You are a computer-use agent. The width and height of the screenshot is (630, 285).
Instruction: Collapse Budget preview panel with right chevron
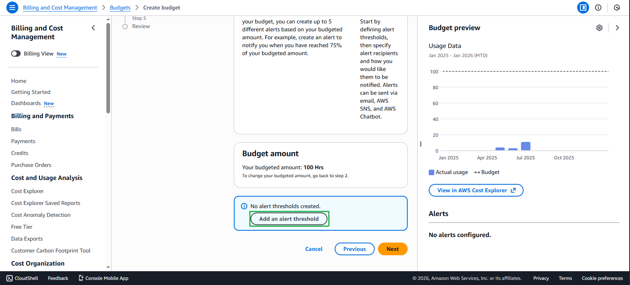point(617,28)
